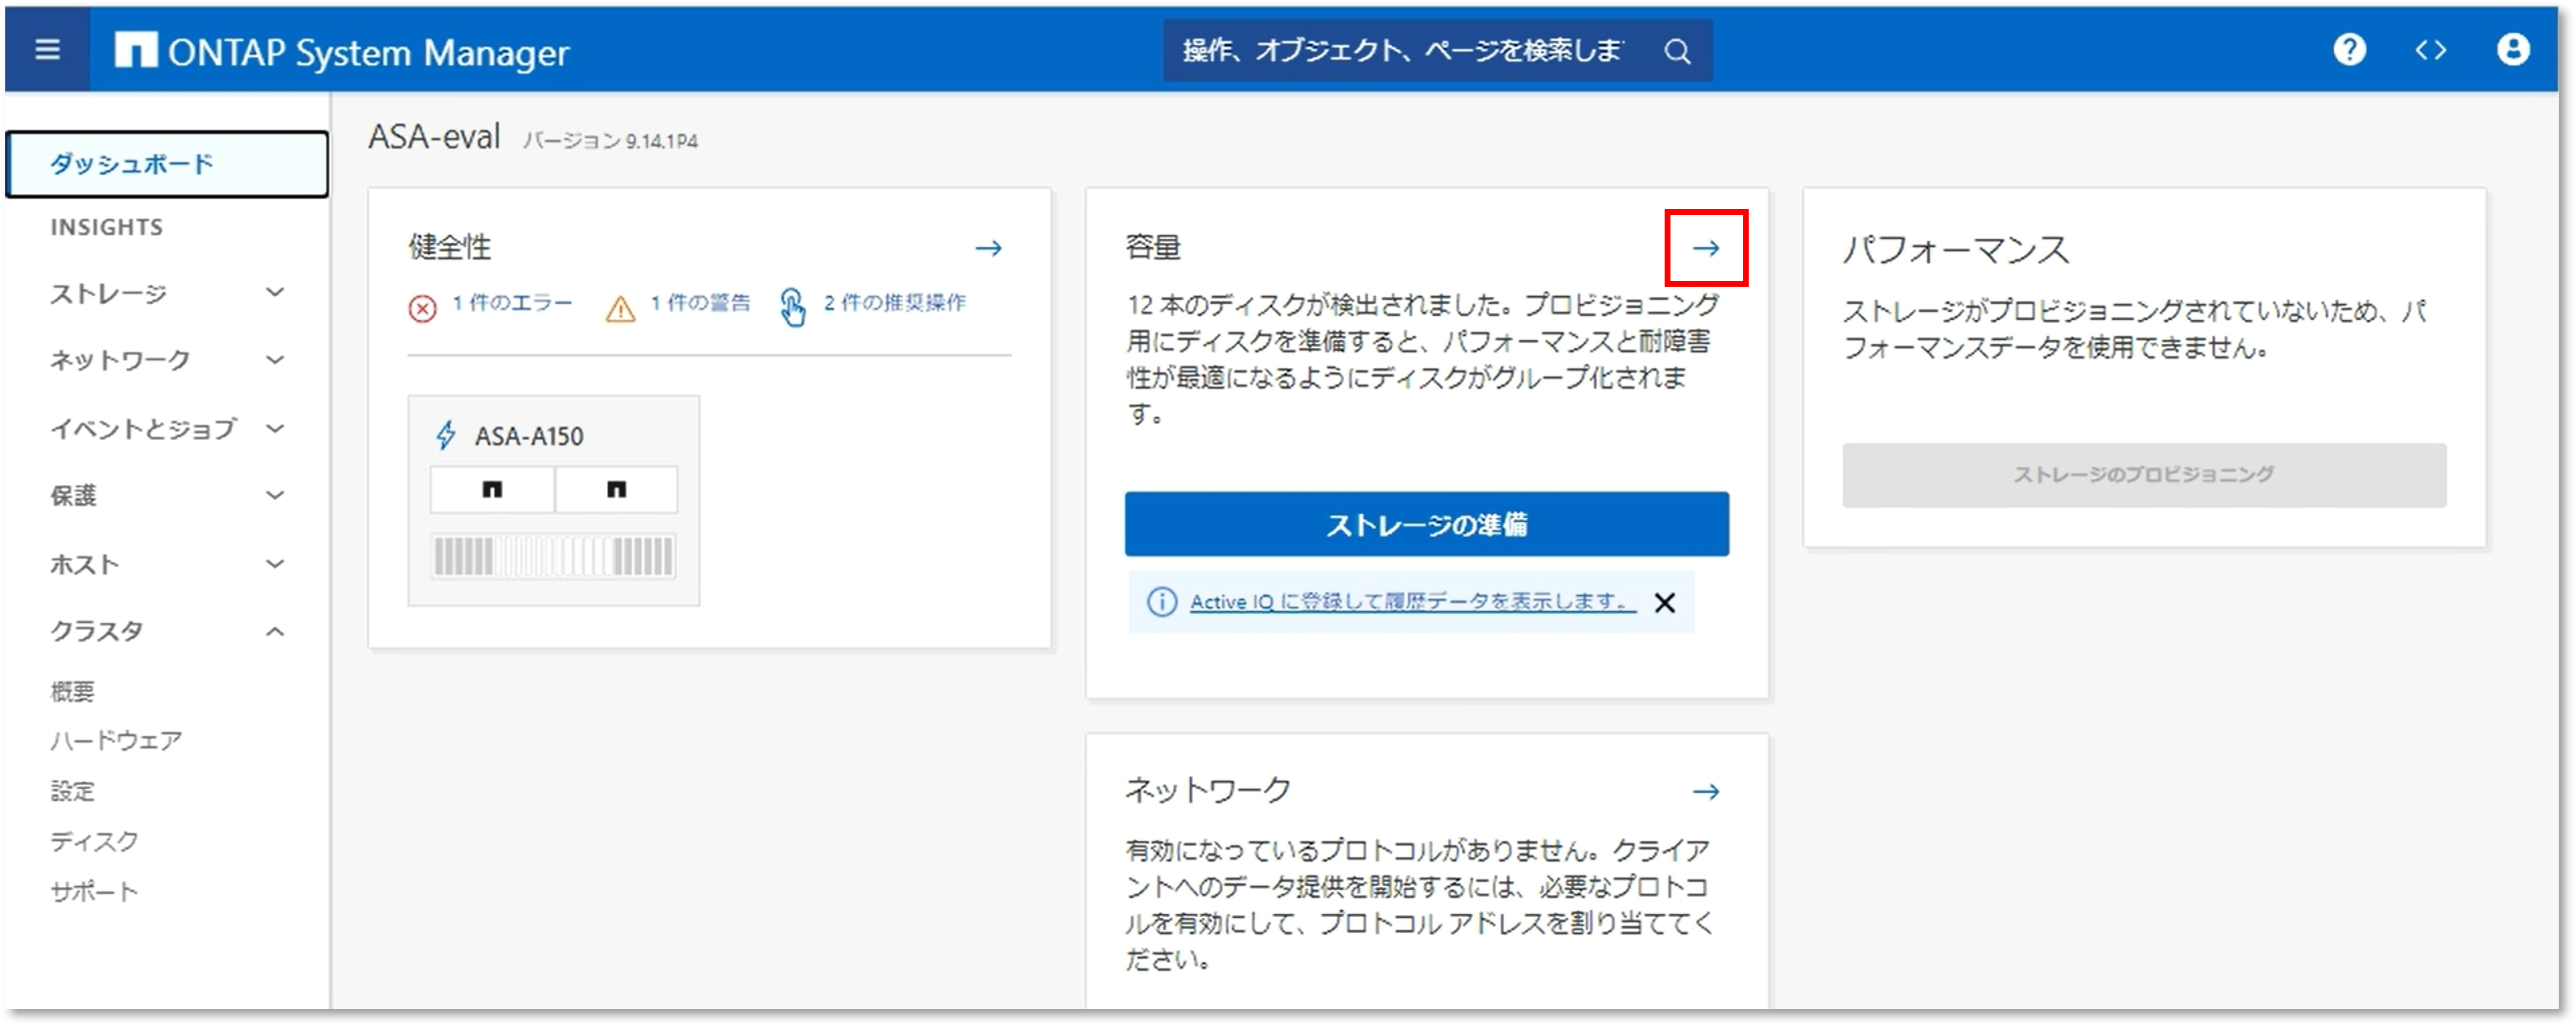Open ネットワーク details via arrow icon
This screenshot has height=1026, width=2576.
click(1706, 791)
